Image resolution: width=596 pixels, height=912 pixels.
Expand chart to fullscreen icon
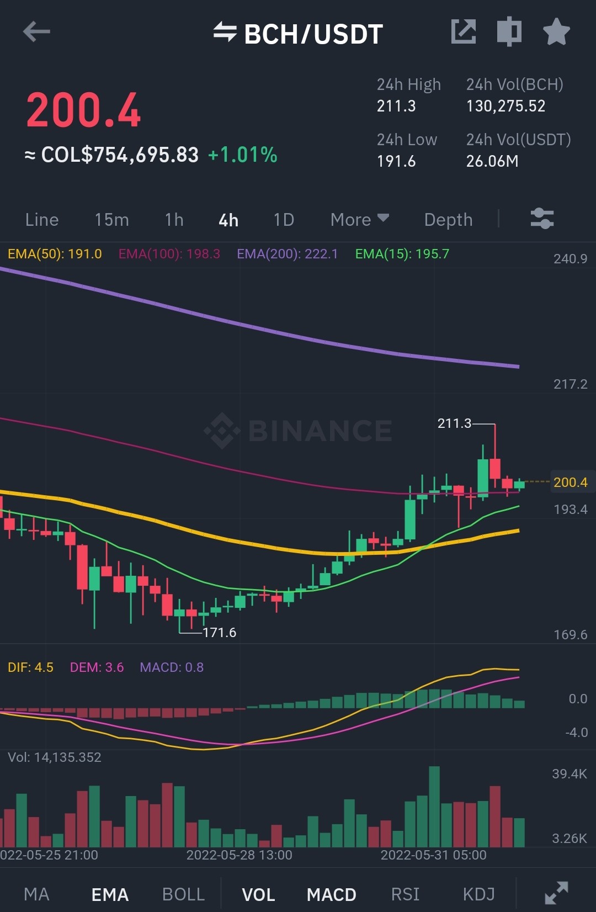point(556,893)
